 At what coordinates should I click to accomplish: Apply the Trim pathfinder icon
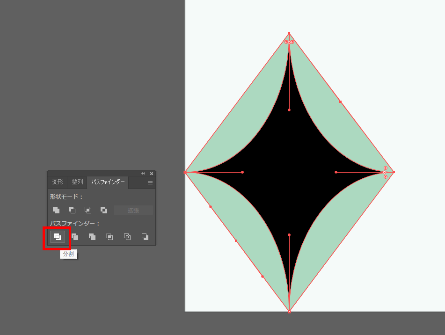(75, 237)
